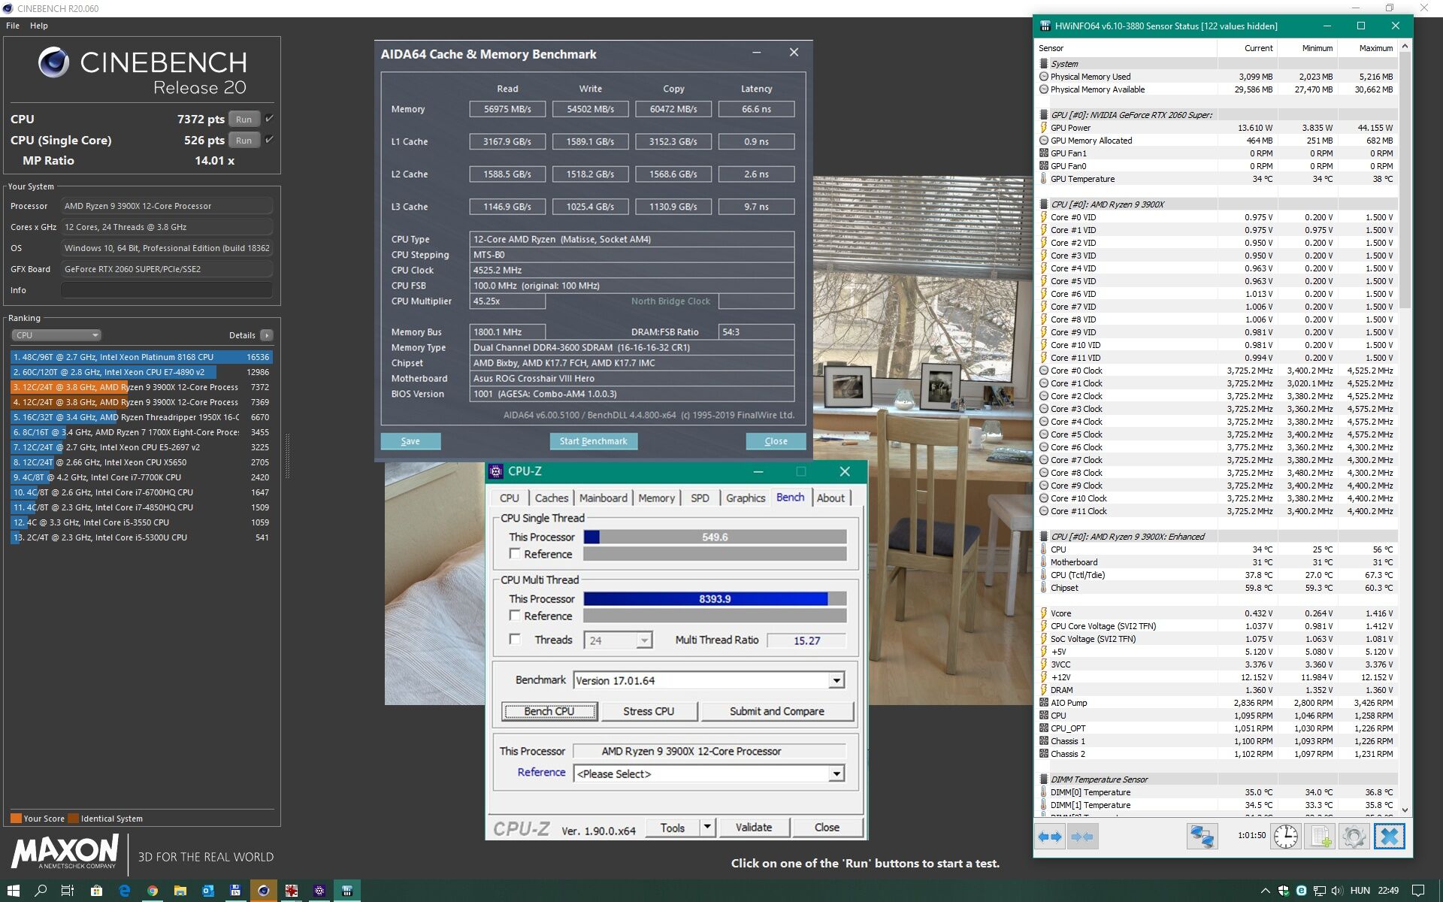Open CPU-Z Benchmark version dropdown
Viewport: 1443px width, 902px height.
click(x=836, y=680)
